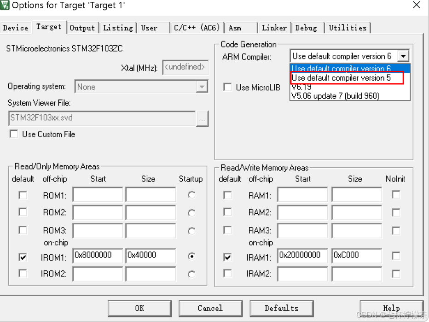Image resolution: width=429 pixels, height=322 pixels.
Task: Check the RAM1 default checkbox
Action: tap(228, 195)
